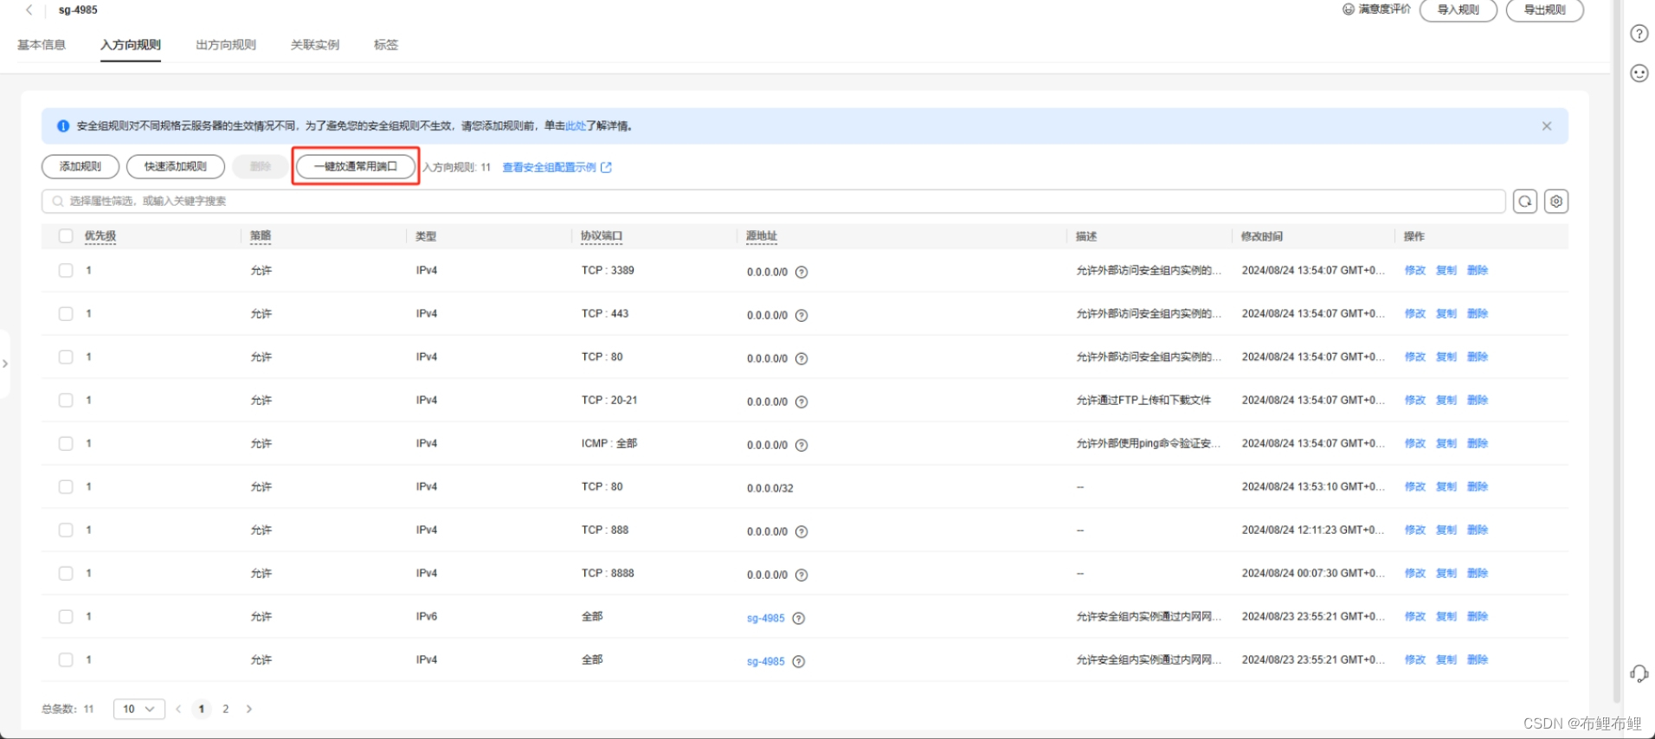Show source info for ICMP rule
Screen dimensions: 1655x739
click(x=802, y=445)
